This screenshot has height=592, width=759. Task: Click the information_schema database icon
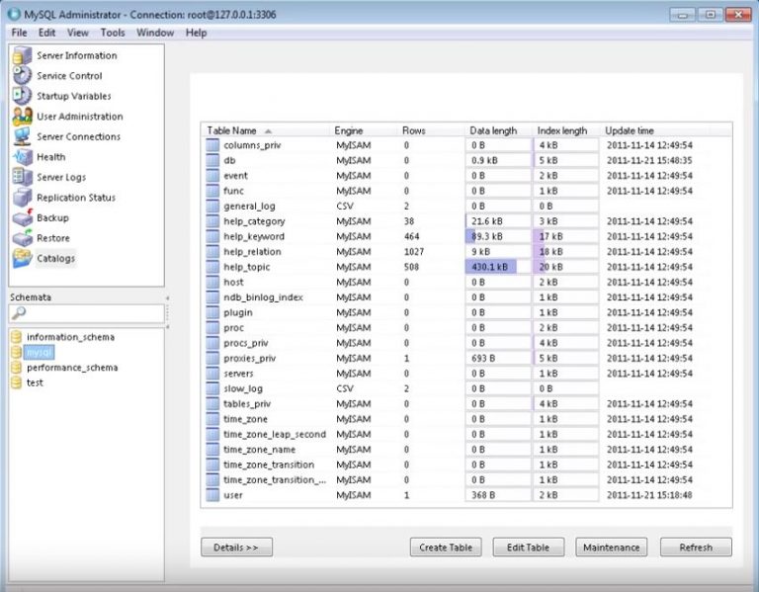(x=17, y=337)
